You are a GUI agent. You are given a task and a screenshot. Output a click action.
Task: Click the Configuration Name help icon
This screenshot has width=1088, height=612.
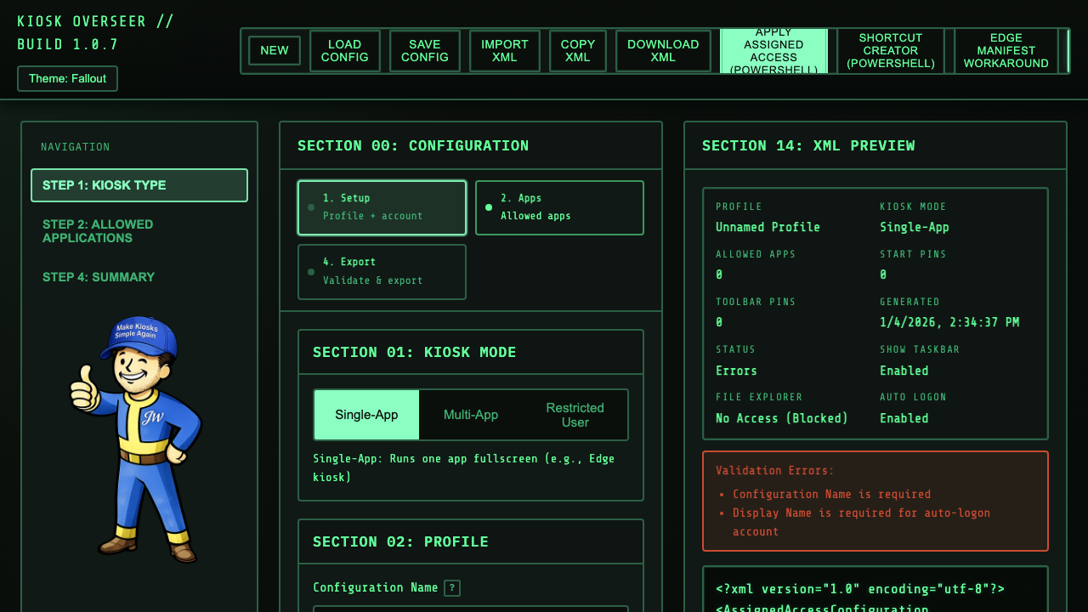(452, 588)
